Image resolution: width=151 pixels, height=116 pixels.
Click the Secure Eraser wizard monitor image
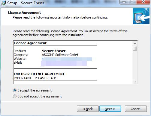[141, 16]
